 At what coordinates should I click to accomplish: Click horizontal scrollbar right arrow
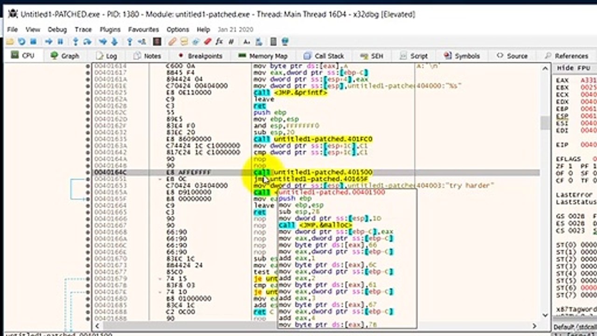point(535,325)
